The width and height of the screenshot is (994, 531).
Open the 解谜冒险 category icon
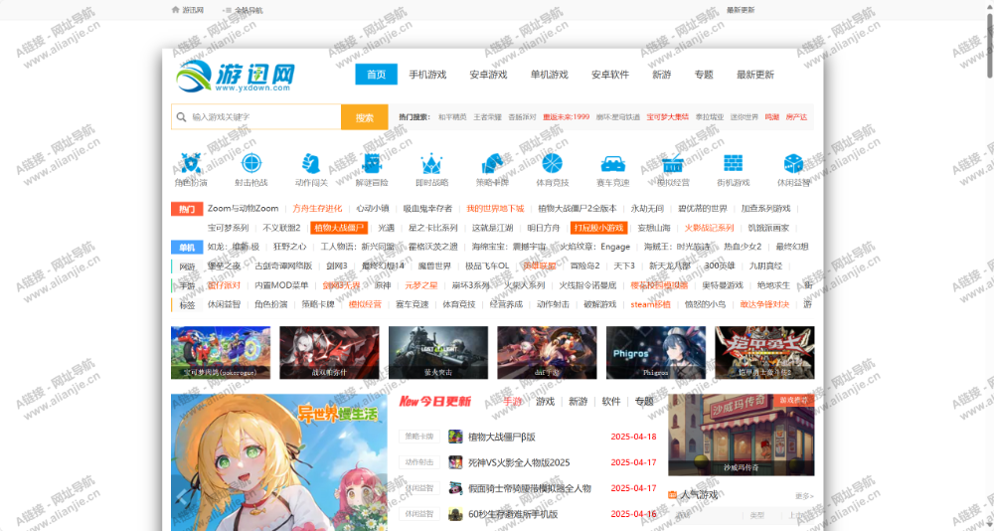[372, 164]
